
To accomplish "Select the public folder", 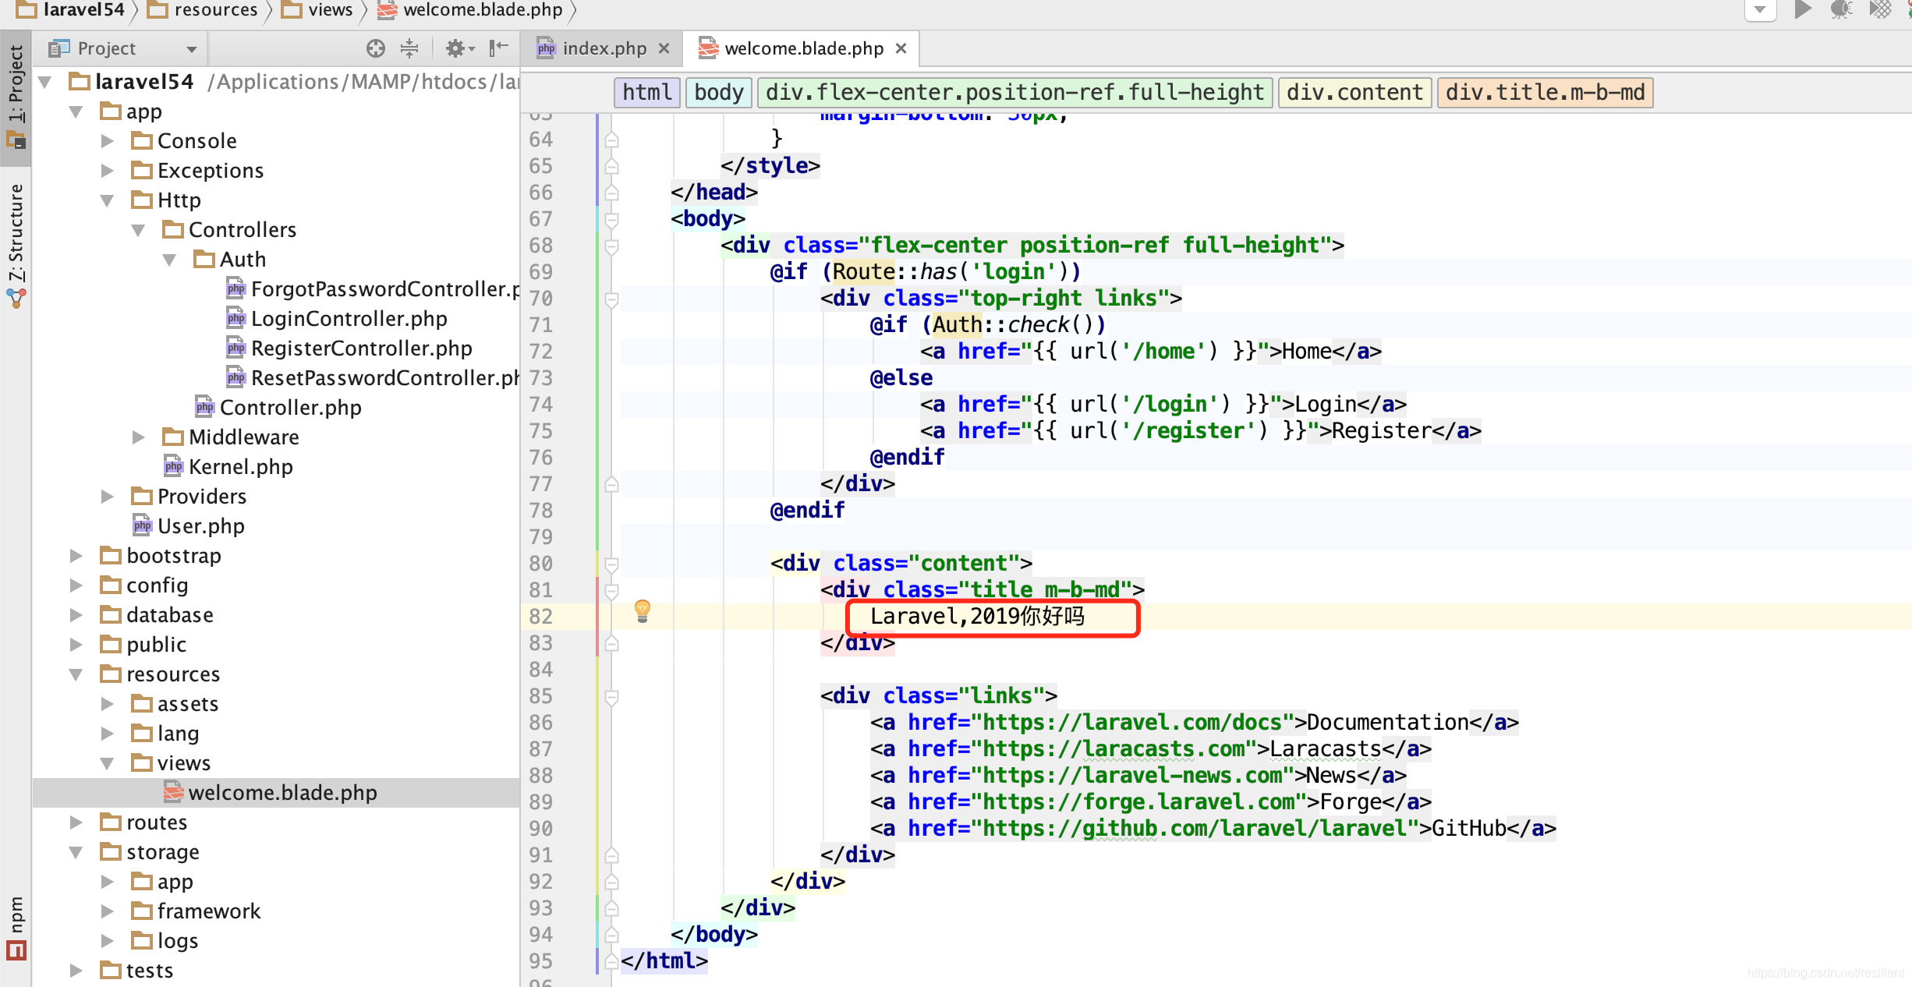I will tap(144, 645).
